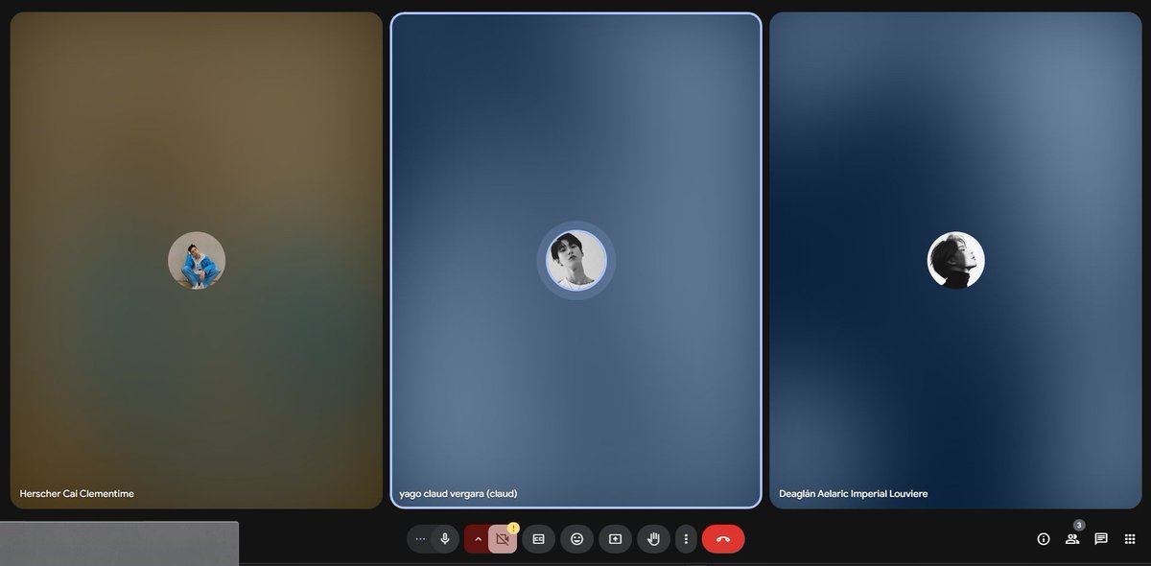Open the audio options three-dot menu
The height and width of the screenshot is (566, 1151).
tap(420, 539)
